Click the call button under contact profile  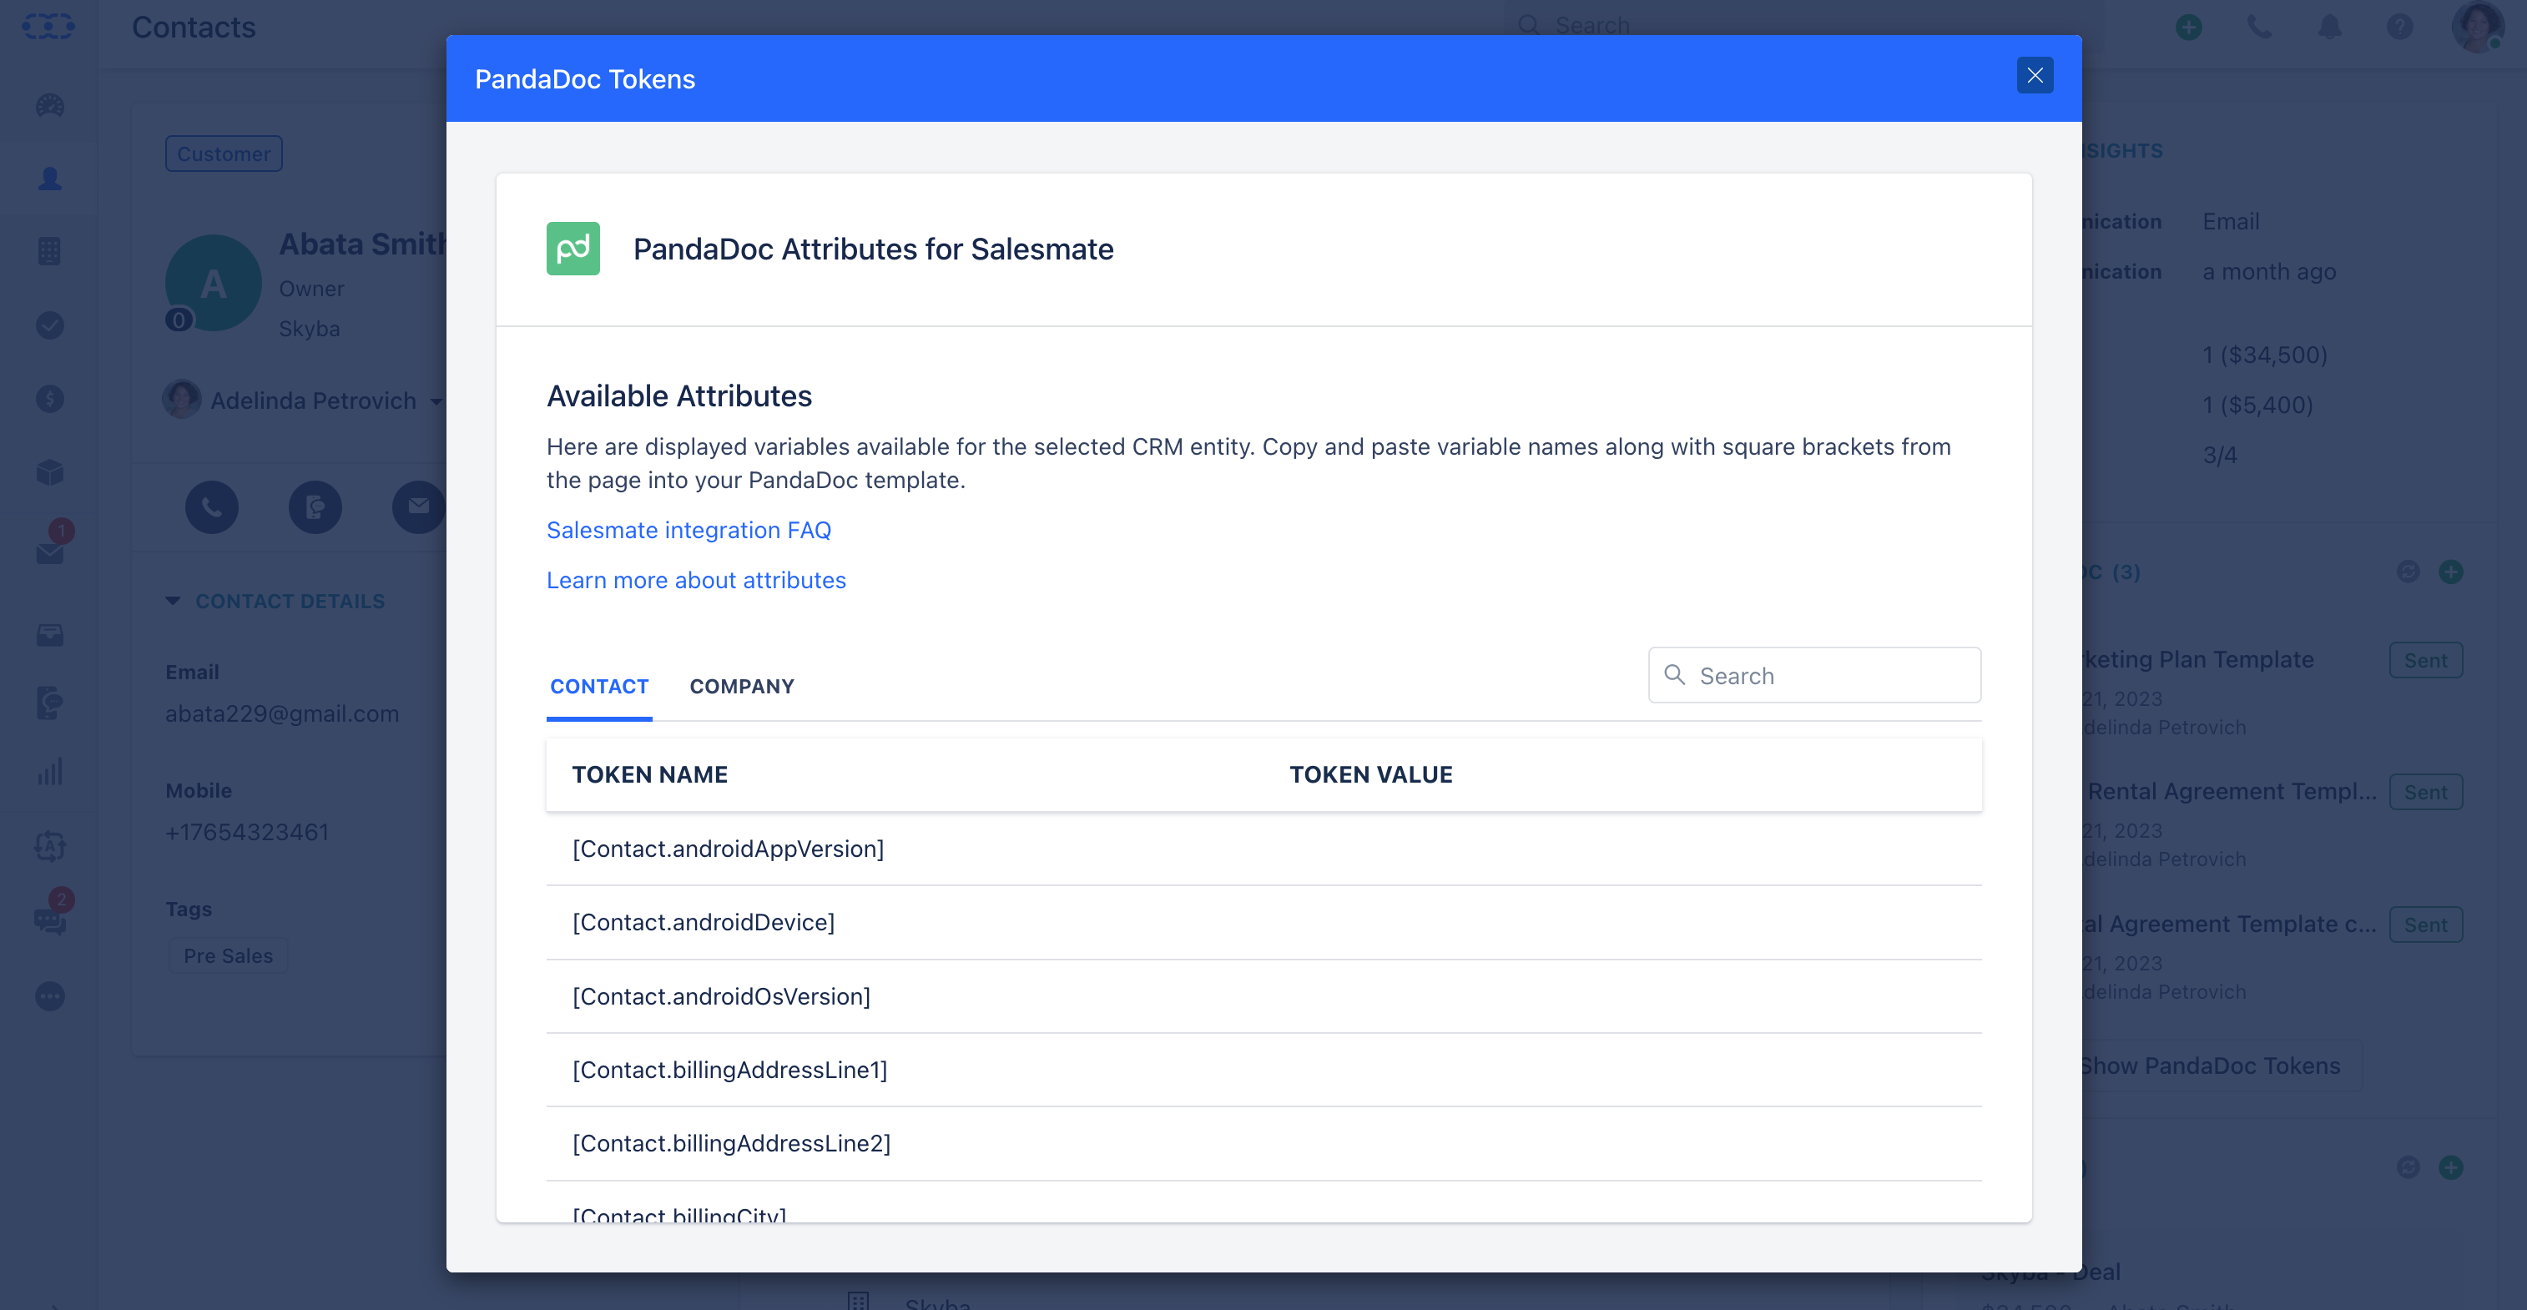click(212, 507)
